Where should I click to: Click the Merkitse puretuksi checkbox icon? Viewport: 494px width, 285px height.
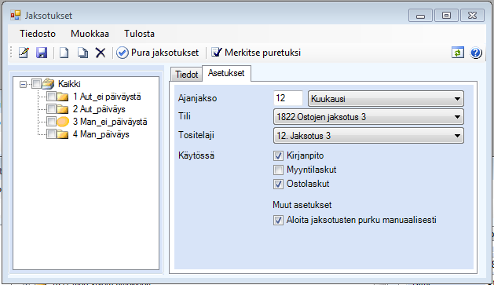click(217, 52)
